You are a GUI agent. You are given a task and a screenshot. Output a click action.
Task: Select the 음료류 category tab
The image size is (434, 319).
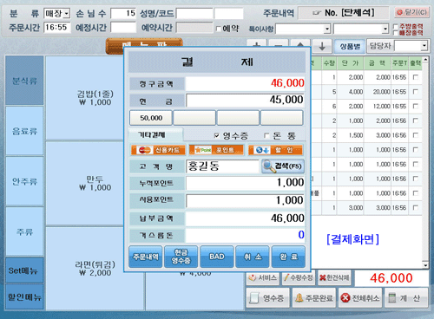tap(24, 131)
